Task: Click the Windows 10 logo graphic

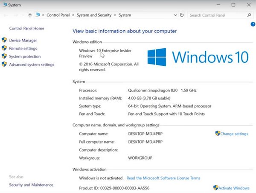Action: coord(198,57)
